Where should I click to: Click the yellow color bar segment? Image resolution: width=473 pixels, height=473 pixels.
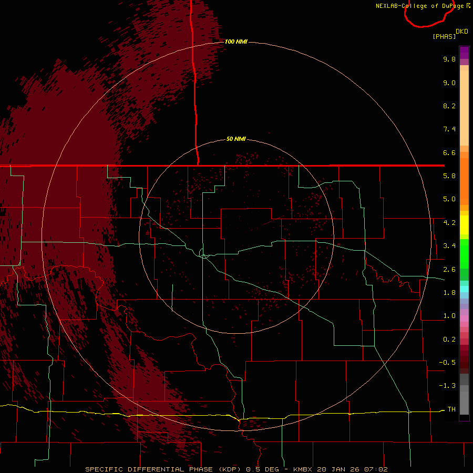tap(464, 225)
